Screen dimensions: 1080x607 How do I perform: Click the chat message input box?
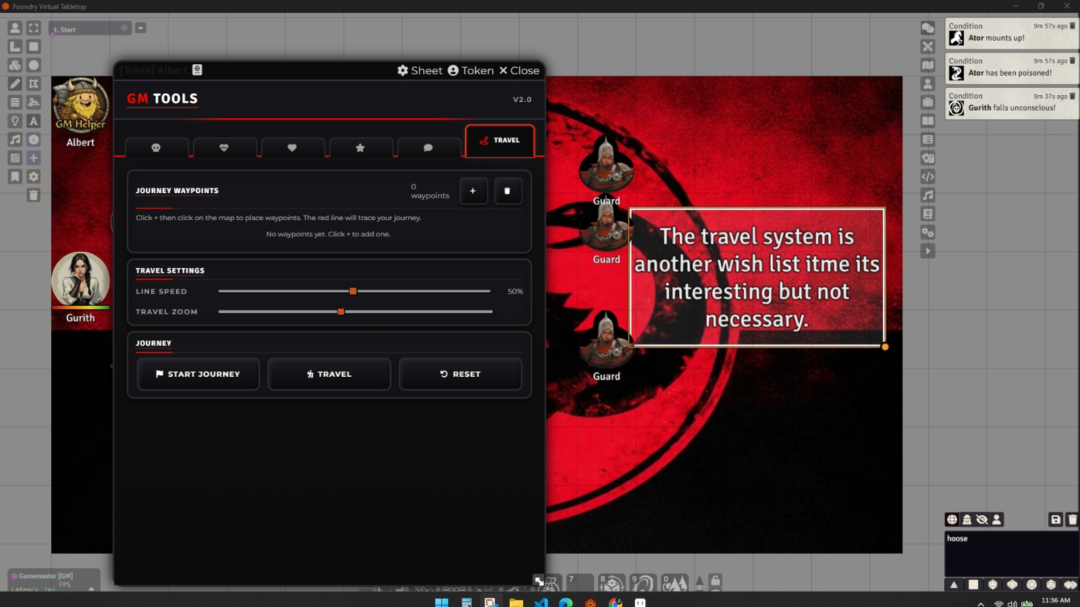point(1010,554)
